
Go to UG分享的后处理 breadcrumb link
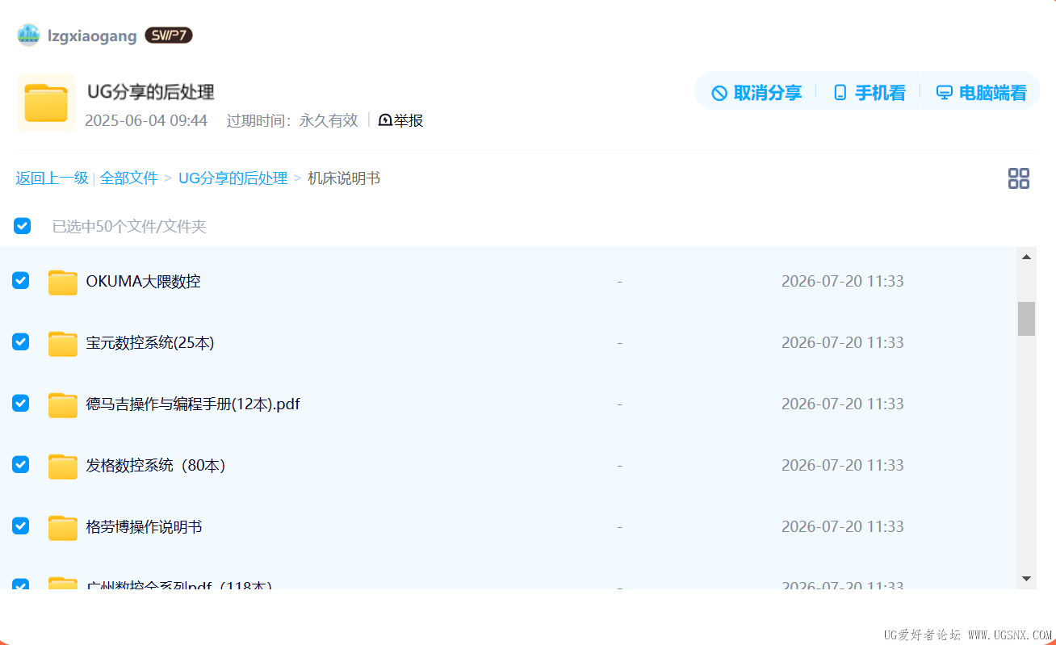(x=233, y=178)
